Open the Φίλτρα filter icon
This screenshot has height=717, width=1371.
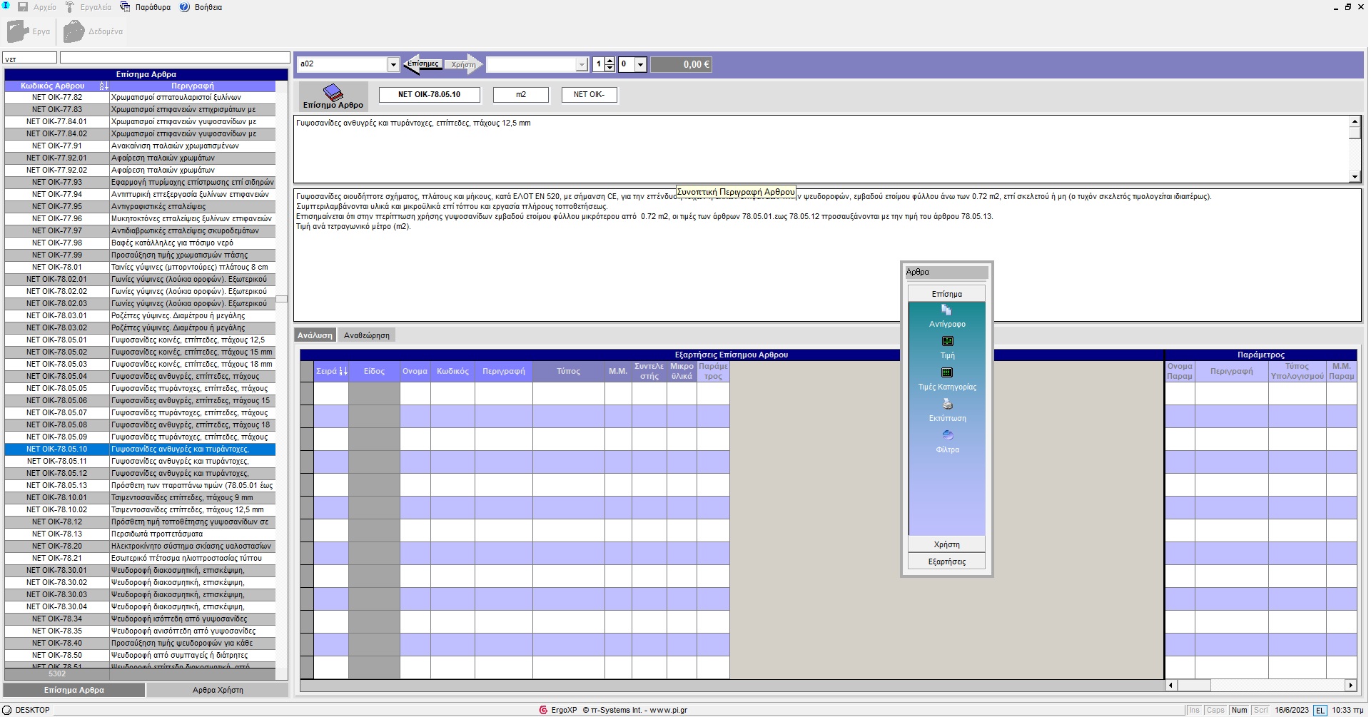click(947, 435)
